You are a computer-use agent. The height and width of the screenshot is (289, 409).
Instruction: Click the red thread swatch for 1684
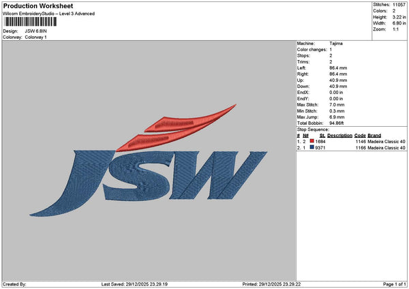(312, 141)
